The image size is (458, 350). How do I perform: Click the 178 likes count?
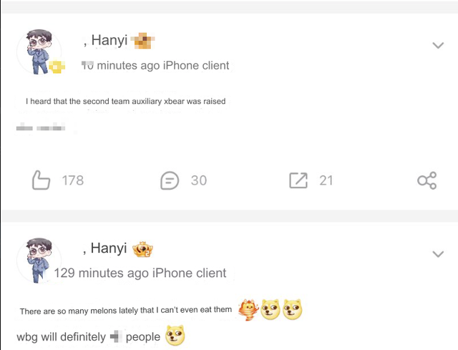[73, 180]
